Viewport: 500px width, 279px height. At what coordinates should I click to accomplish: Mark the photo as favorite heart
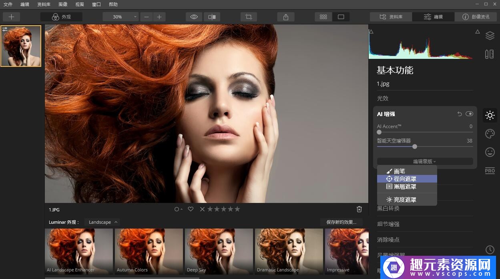(x=191, y=209)
